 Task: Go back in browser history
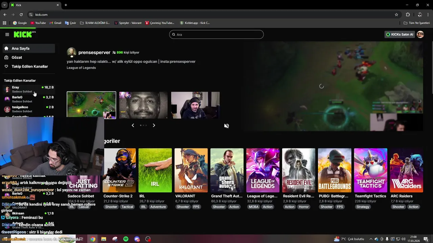[5, 15]
